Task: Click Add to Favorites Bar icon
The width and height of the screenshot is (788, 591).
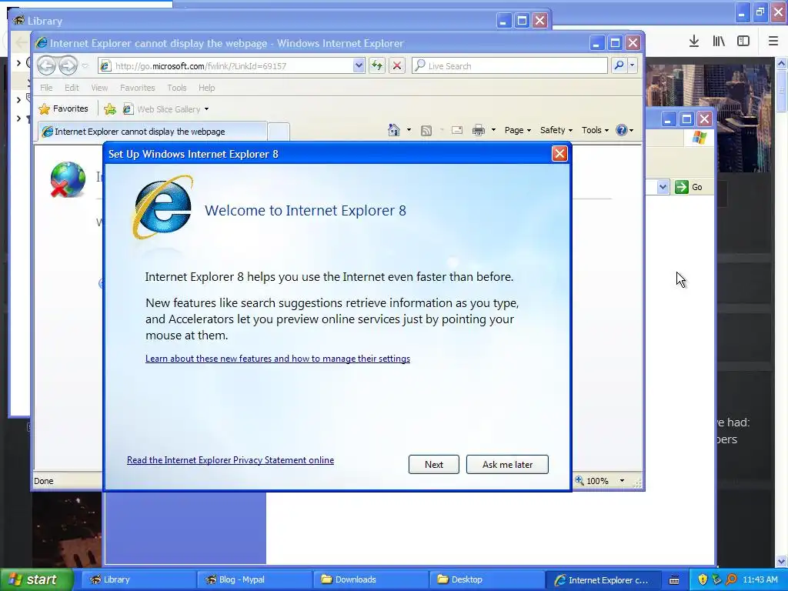Action: (x=109, y=109)
